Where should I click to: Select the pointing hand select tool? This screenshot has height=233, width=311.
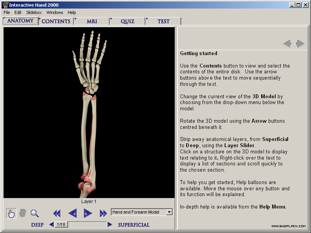click(11, 213)
